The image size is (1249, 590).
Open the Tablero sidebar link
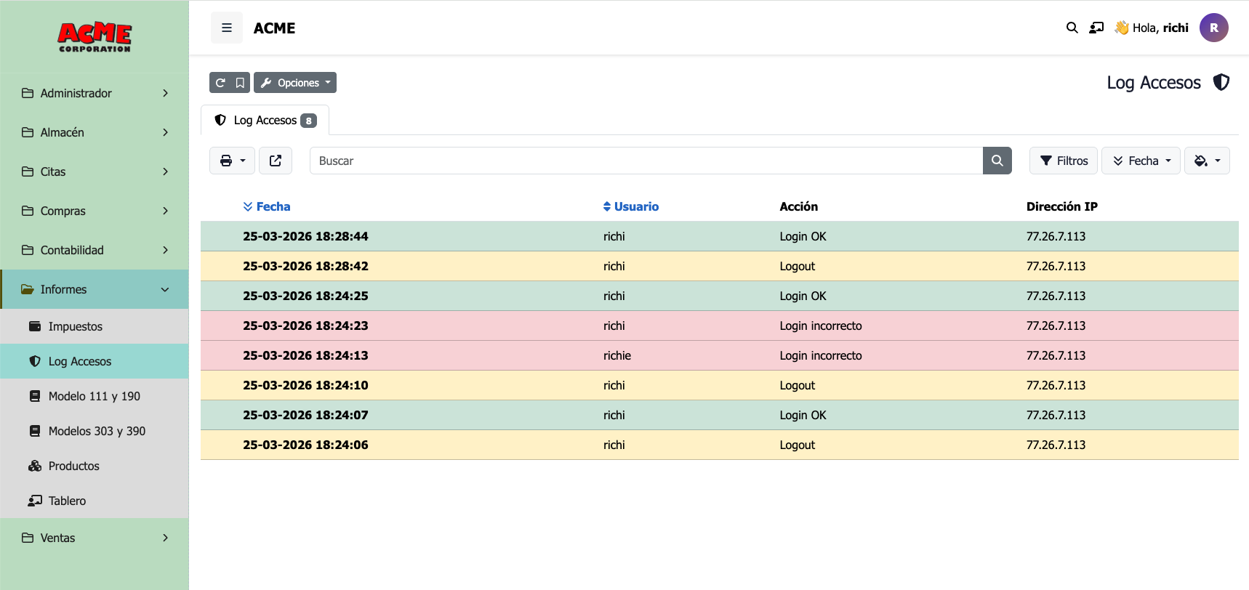click(67, 501)
